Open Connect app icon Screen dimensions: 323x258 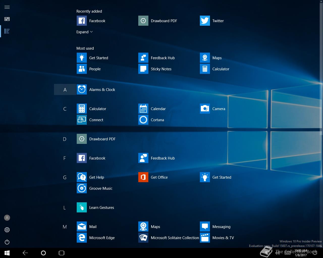tap(82, 120)
